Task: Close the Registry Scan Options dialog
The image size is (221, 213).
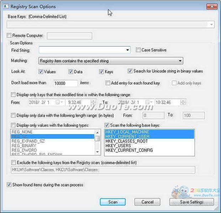Action: coord(211,6)
